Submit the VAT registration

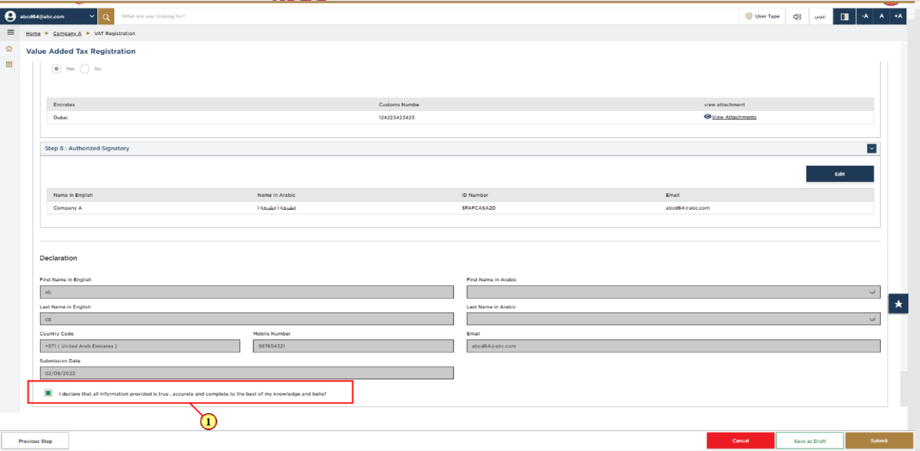click(879, 441)
